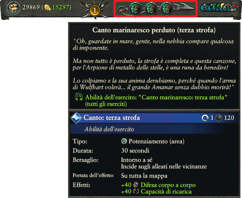Click the green sea-monster effect icon
The height and width of the screenshot is (198, 242).
coord(214,7)
